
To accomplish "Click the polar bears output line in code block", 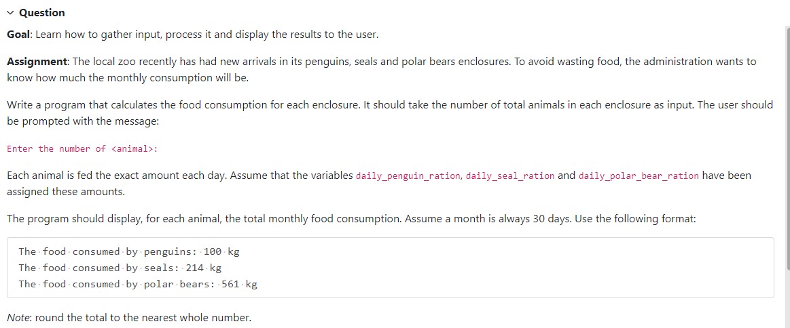I will (138, 285).
